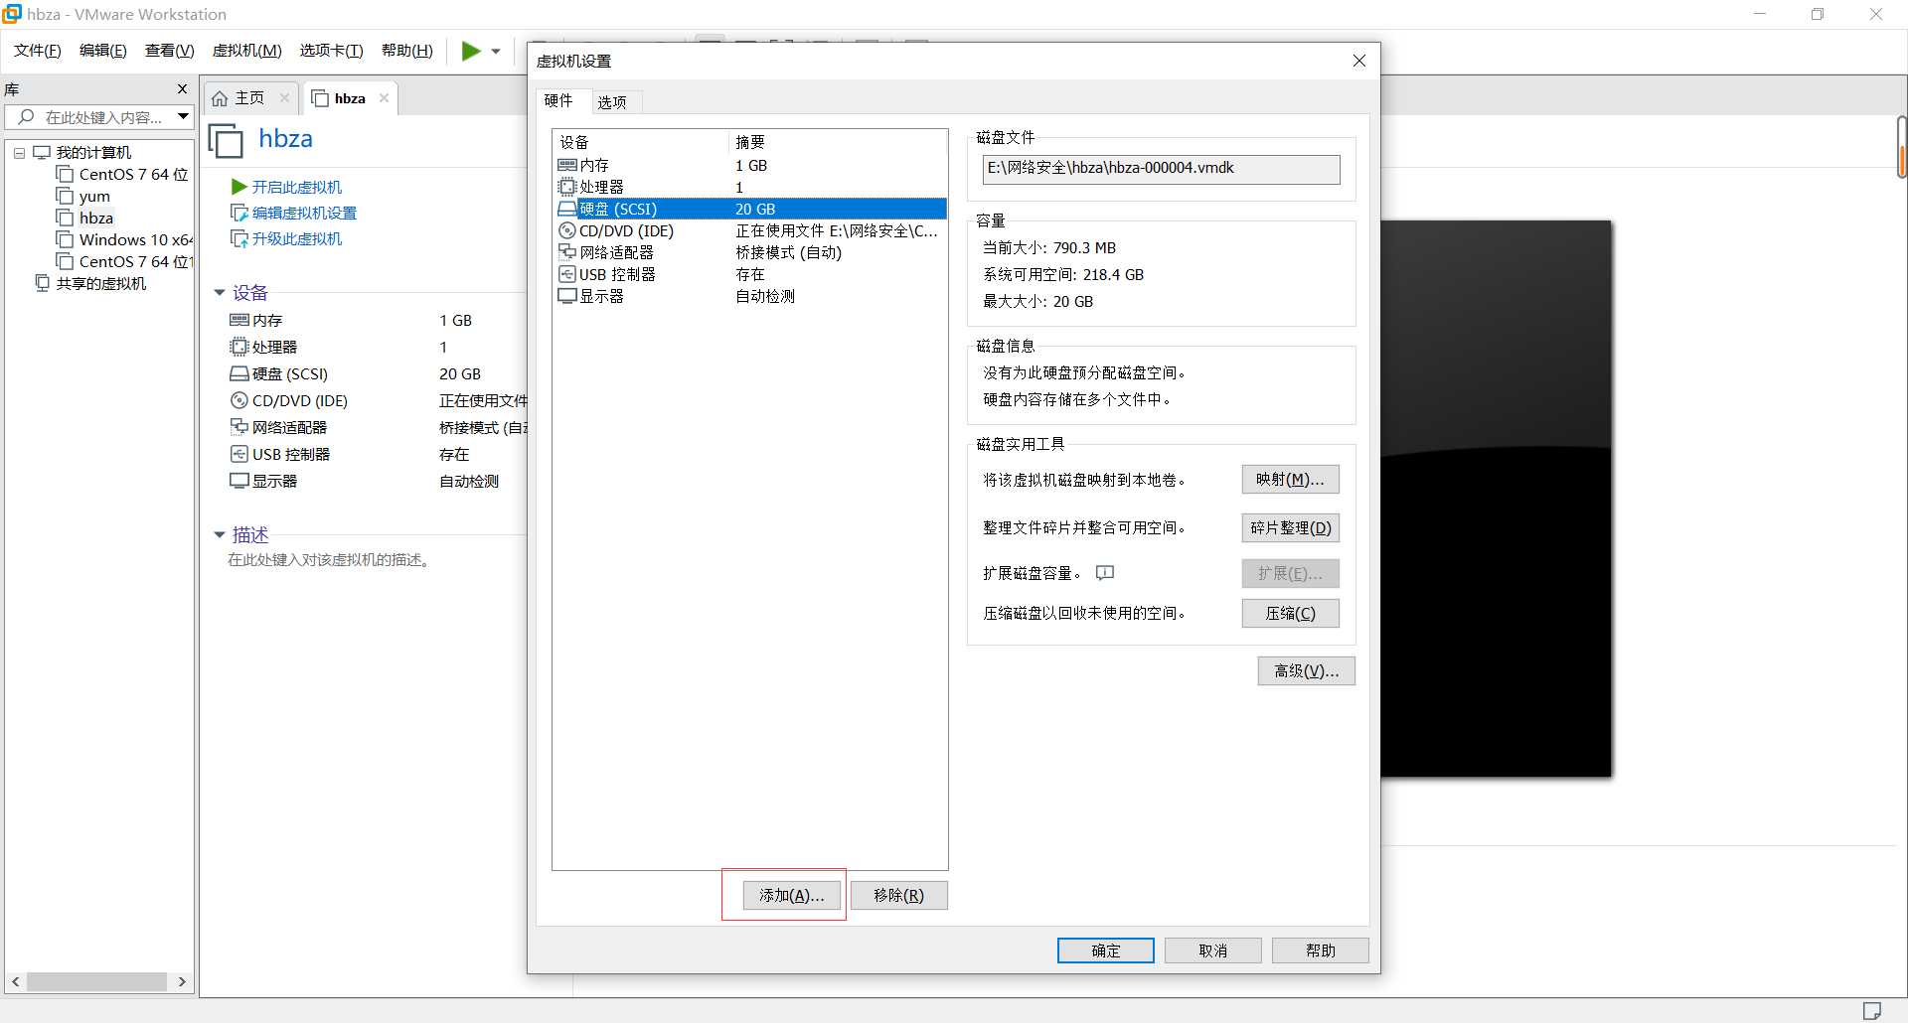Open the 虚拟机(M) menu
Viewport: 1908px width, 1023px height.
click(247, 51)
